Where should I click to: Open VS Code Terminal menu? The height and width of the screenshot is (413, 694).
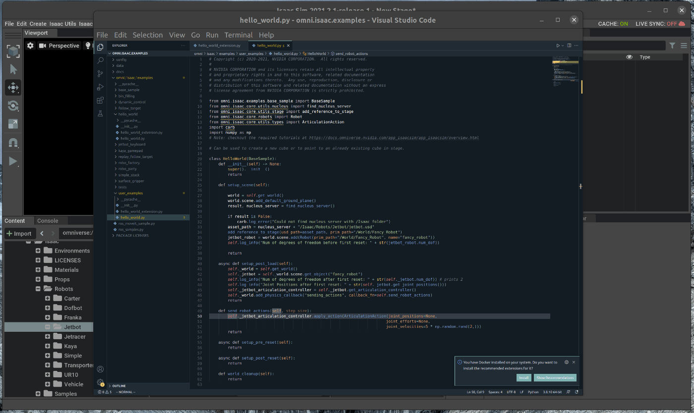coord(238,35)
